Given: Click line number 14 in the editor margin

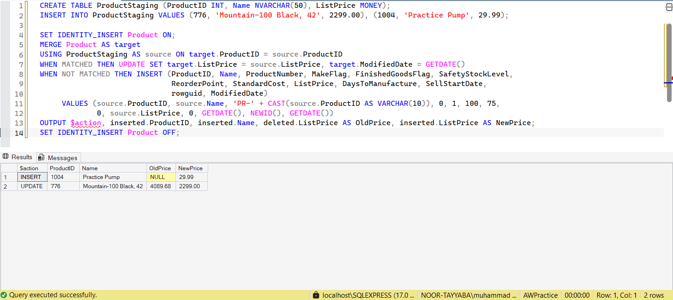Looking at the screenshot, I should (x=19, y=133).
